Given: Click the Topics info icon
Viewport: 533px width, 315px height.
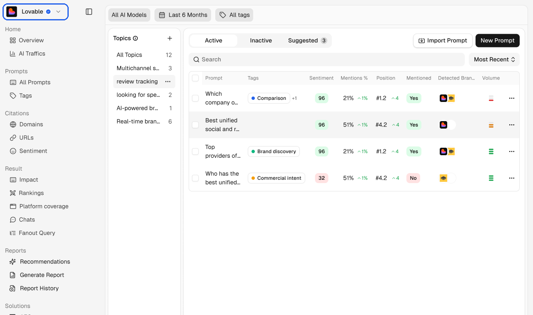Looking at the screenshot, I should [x=135, y=38].
